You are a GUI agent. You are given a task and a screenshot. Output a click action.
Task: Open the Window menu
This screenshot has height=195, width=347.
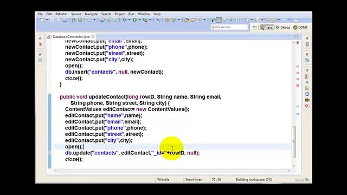144,14
